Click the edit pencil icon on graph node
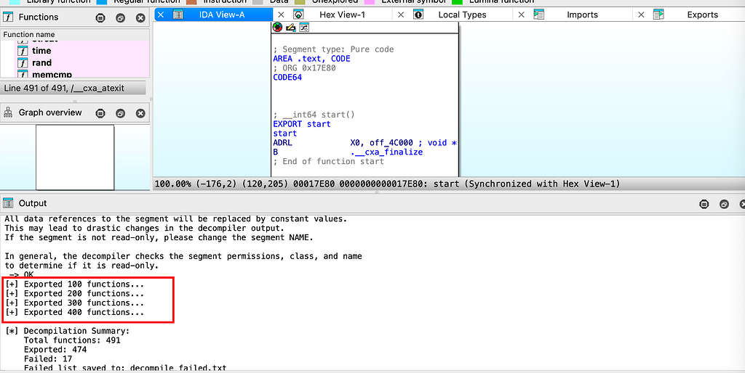The height and width of the screenshot is (373, 745). point(291,28)
